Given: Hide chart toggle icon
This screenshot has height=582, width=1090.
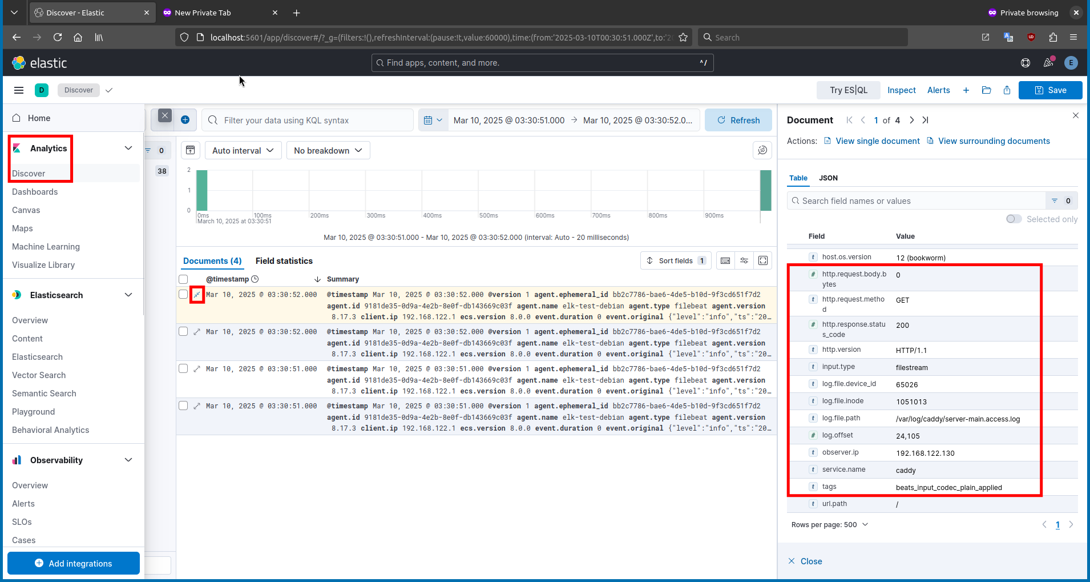Looking at the screenshot, I should 191,150.
